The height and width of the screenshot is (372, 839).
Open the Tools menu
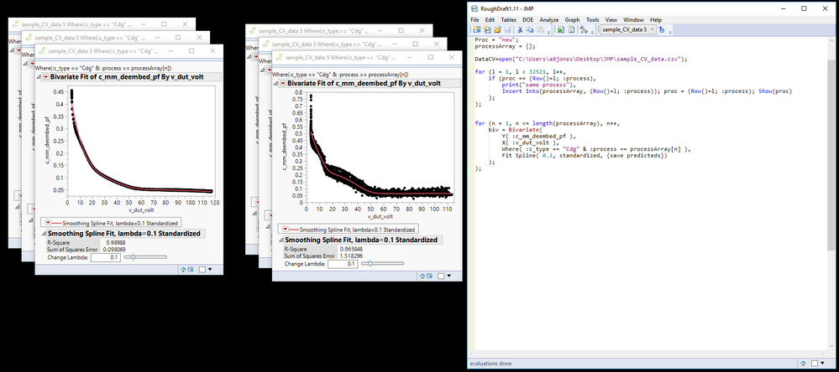[592, 20]
